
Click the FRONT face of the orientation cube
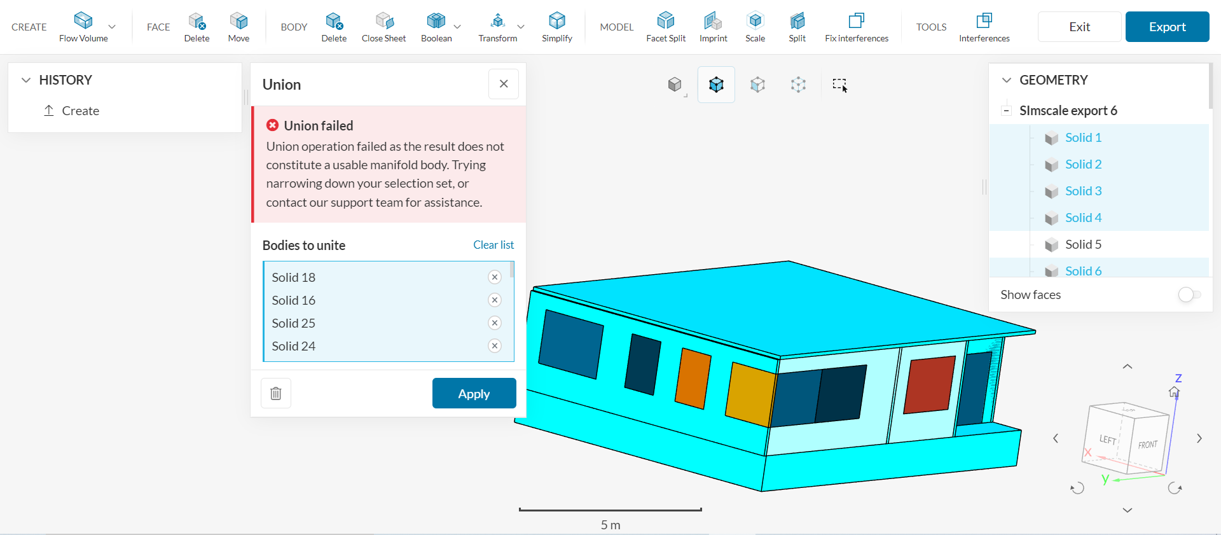(x=1148, y=445)
